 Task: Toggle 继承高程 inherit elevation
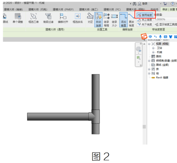coord(106,20)
